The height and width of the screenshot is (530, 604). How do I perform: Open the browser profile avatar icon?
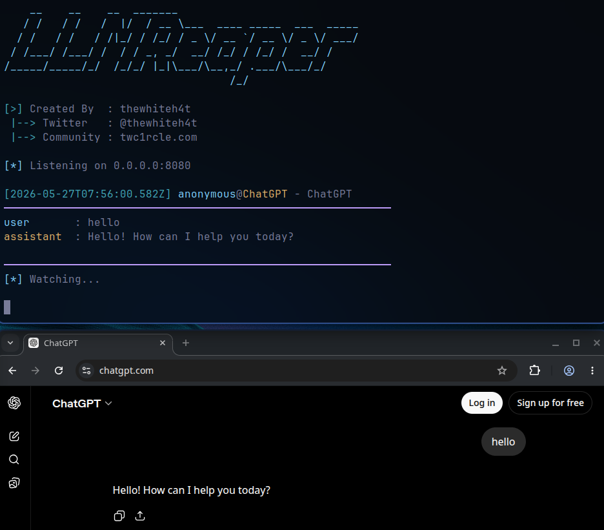tap(569, 371)
